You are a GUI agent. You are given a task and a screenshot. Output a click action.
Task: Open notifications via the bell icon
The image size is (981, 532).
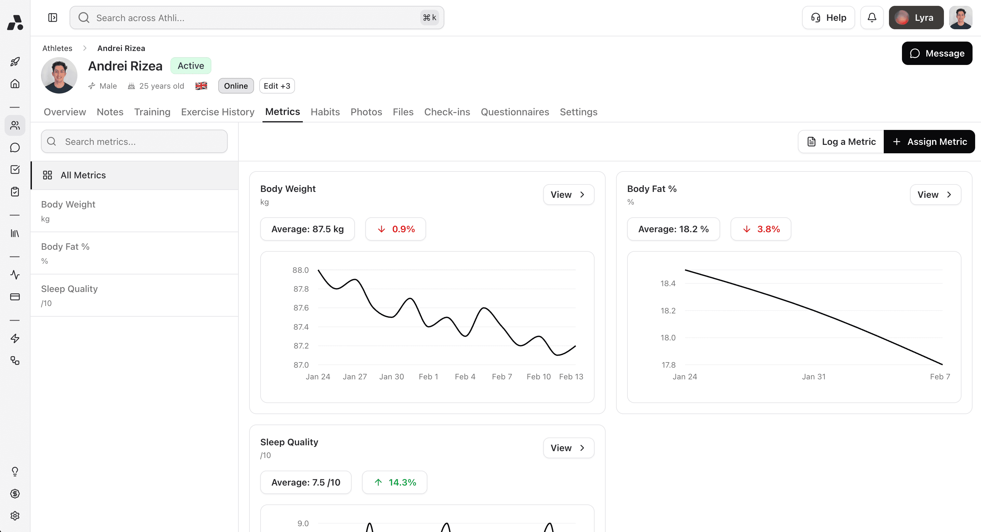[x=872, y=18]
